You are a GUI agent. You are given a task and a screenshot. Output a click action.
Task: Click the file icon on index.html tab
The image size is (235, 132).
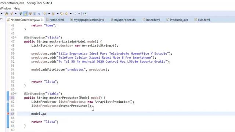tap(144, 20)
